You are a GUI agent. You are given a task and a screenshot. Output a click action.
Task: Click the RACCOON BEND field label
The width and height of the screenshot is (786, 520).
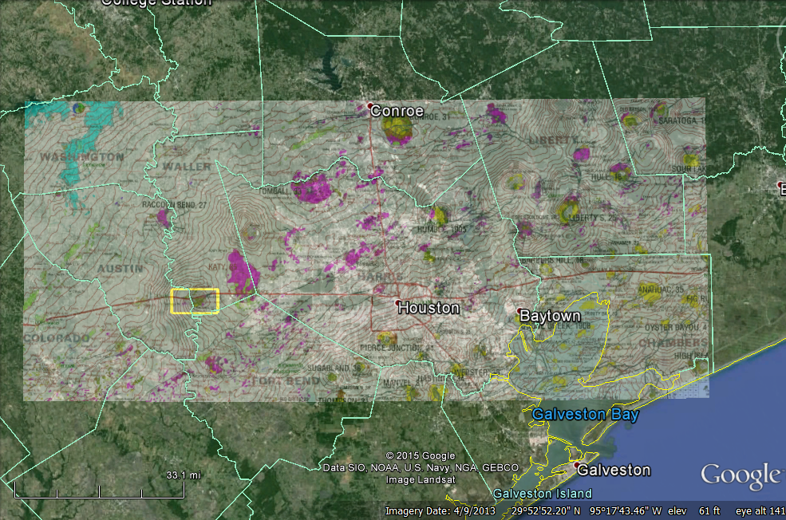(174, 205)
